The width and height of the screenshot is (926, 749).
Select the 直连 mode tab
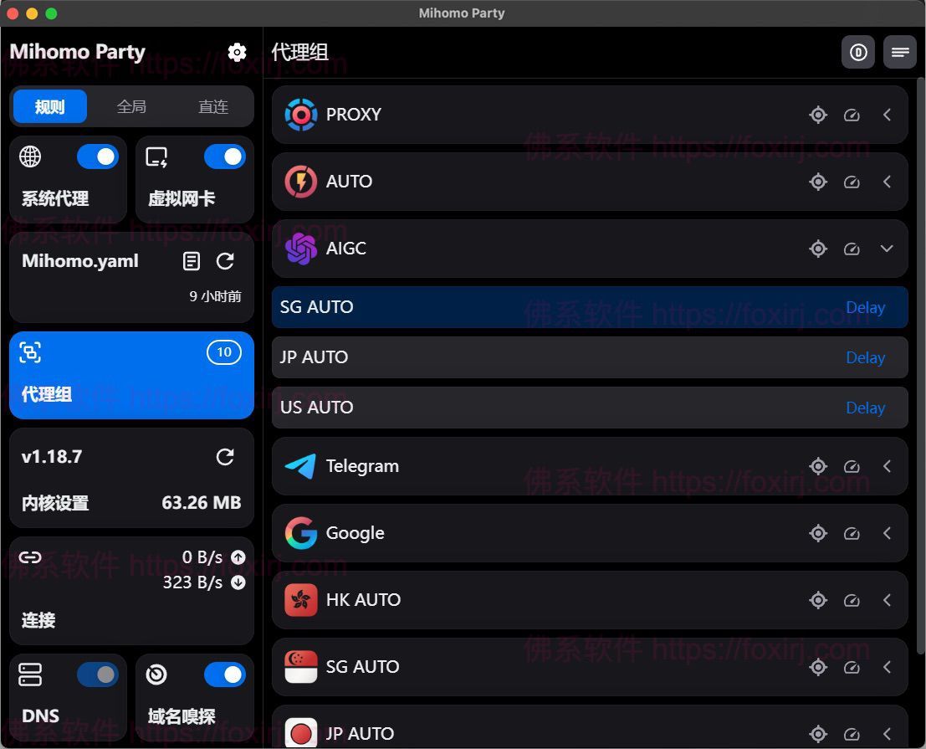[x=212, y=106]
